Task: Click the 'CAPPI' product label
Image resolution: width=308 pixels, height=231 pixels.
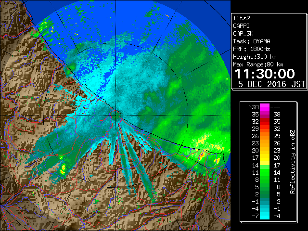Action: point(241,26)
